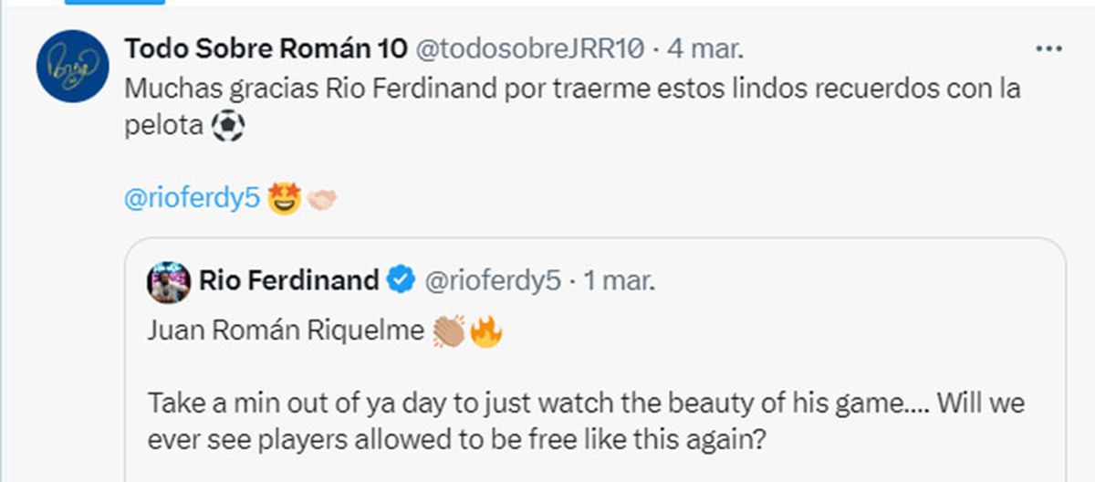1095x482 pixels.
Task: Open the "Rio Ferdinand" name in the quoted tweet
Action: coord(289,281)
